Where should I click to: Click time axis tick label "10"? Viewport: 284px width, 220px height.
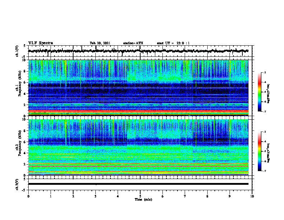(x=252, y=196)
